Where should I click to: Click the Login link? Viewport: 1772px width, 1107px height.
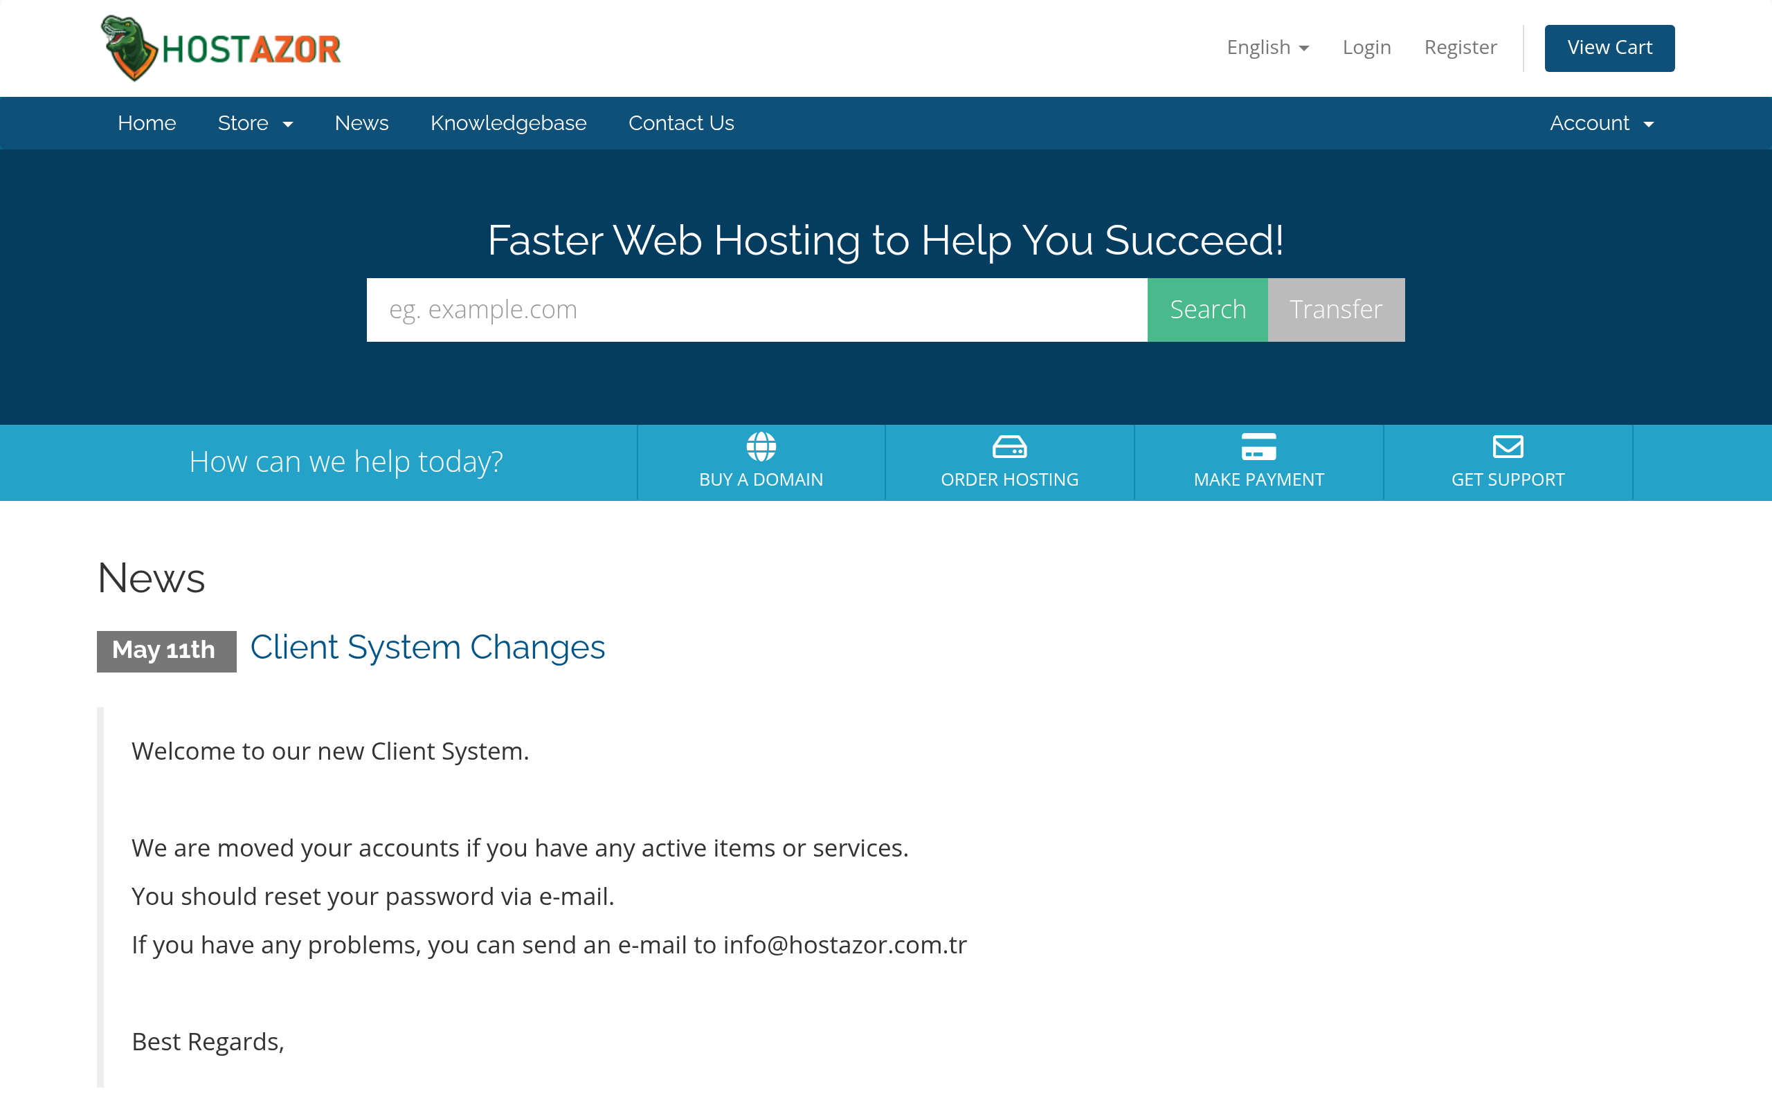pyautogui.click(x=1366, y=48)
